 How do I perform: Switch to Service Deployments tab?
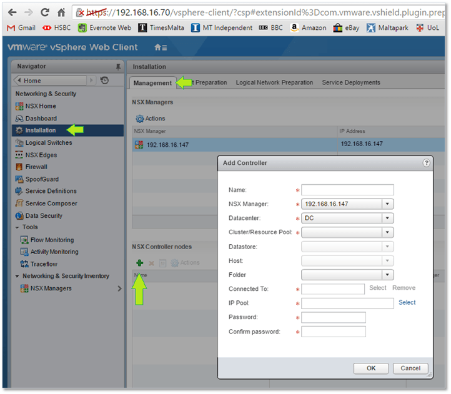point(351,82)
